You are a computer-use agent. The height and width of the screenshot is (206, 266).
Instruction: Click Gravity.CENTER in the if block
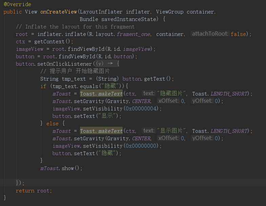pyautogui.click(x=129, y=101)
